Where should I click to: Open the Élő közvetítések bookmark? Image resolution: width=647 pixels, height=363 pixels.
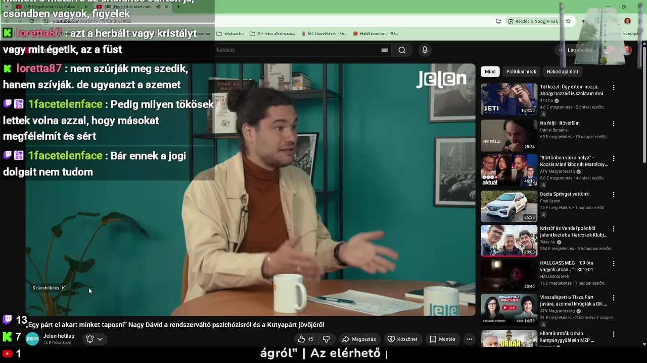(x=324, y=34)
